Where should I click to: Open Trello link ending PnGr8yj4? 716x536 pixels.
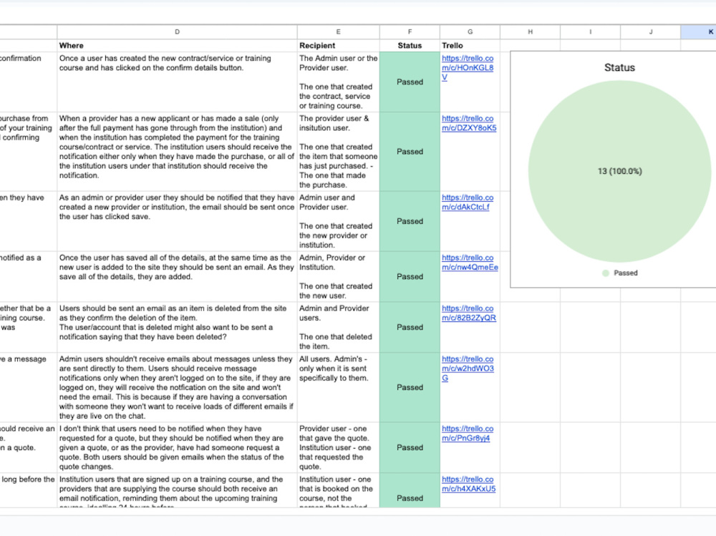tap(468, 433)
